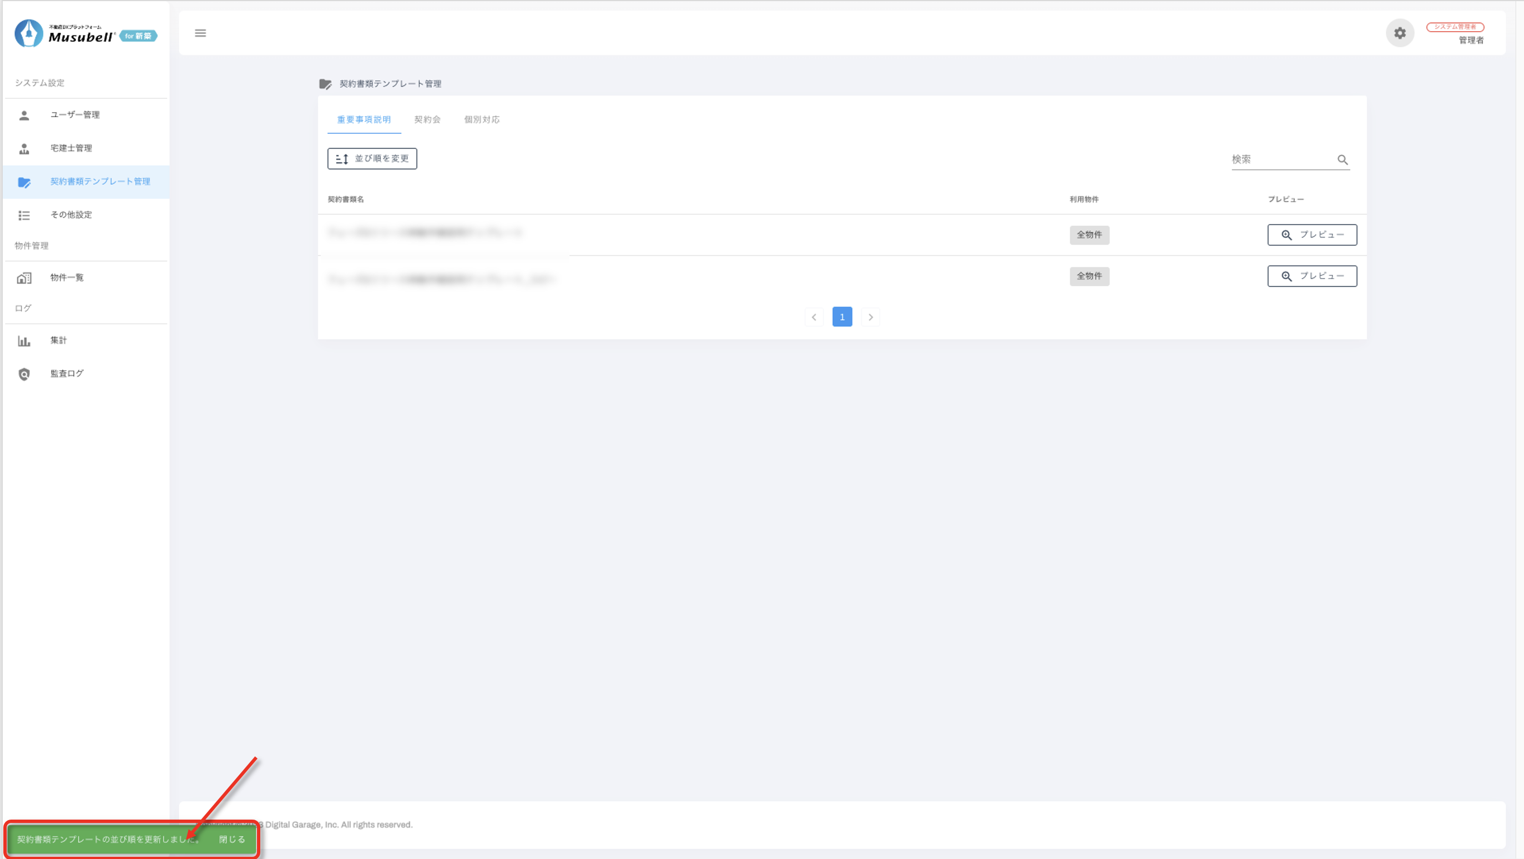The image size is (1524, 859).
Task: Go to previous page chevron
Action: click(814, 317)
